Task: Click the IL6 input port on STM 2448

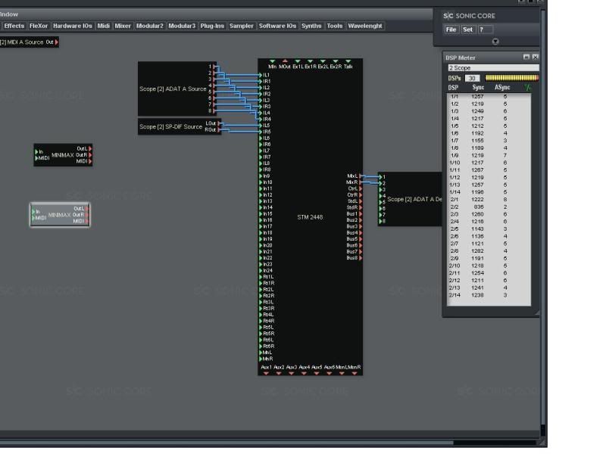Action: tap(261, 138)
